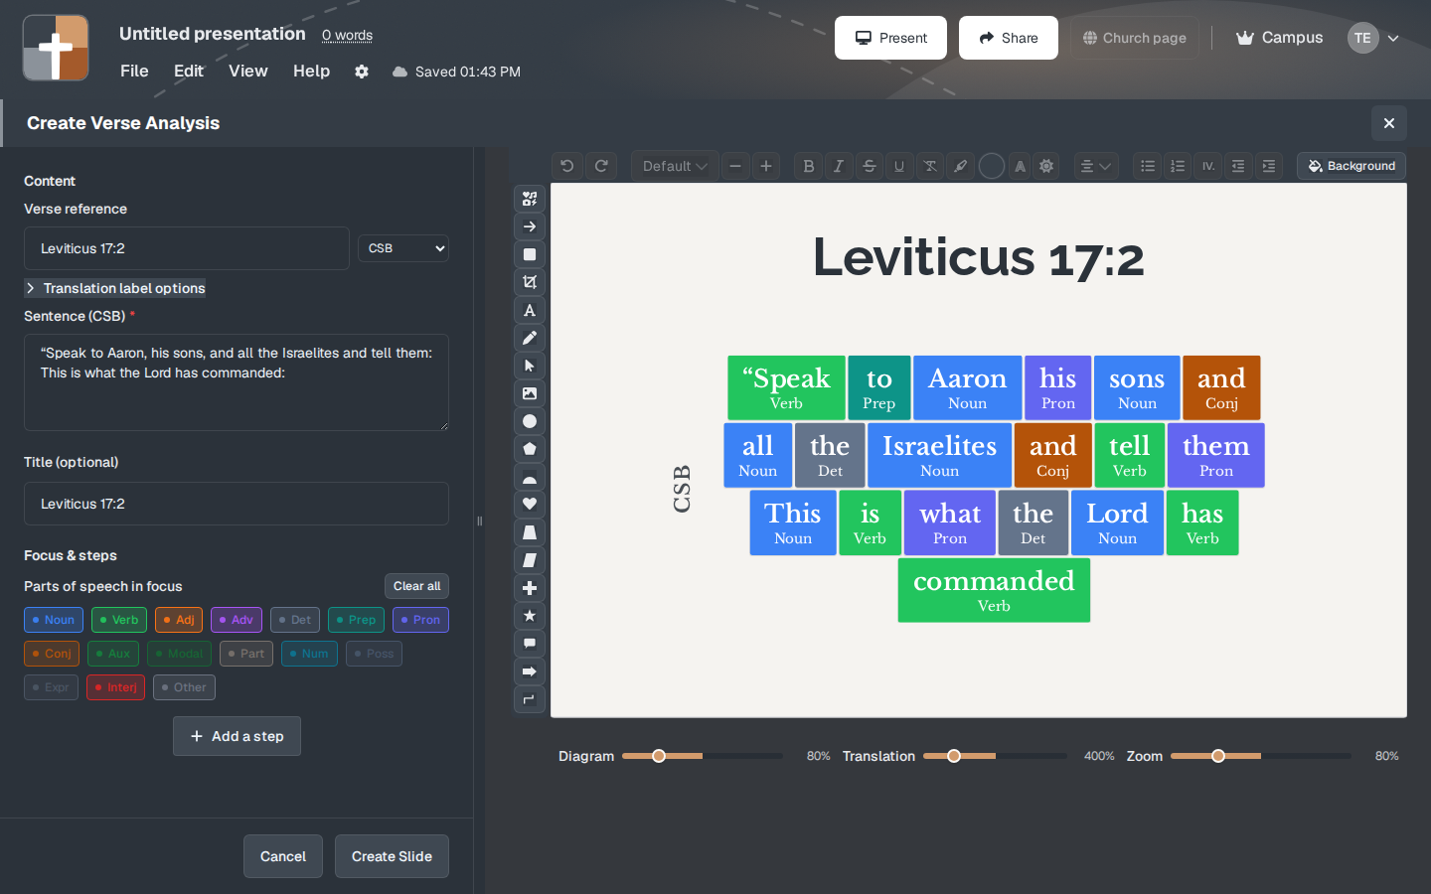Open the File menu
Viewport: 1431px width, 894px height.
[134, 71]
